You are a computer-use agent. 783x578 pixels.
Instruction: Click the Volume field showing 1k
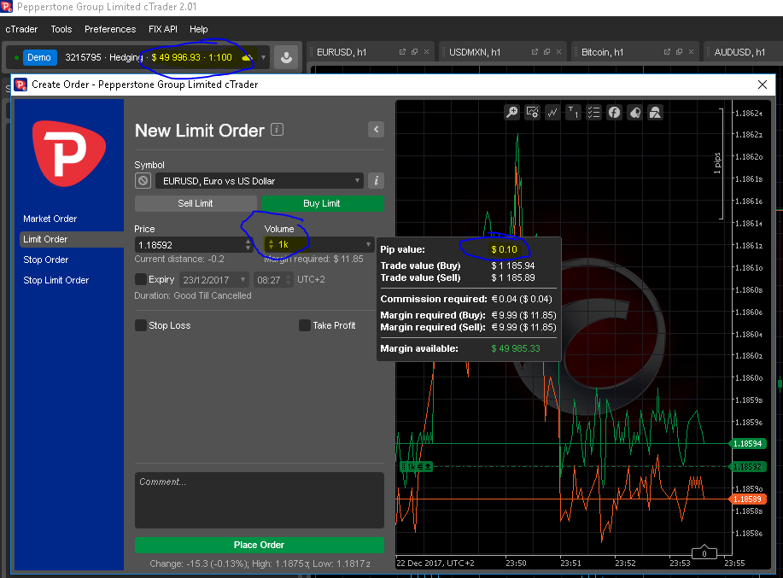(x=319, y=244)
